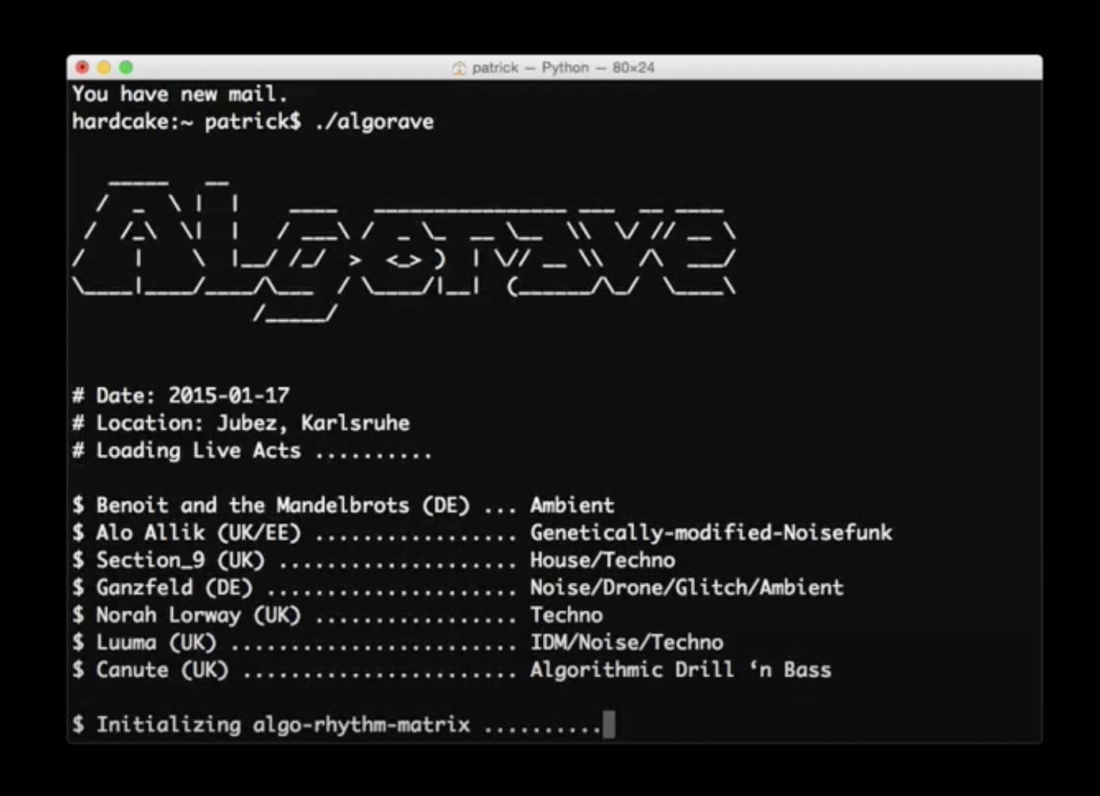This screenshot has width=1100, height=796.
Task: Select the 'Location: Jubez, Karlsruhe' line
Action: [252, 423]
